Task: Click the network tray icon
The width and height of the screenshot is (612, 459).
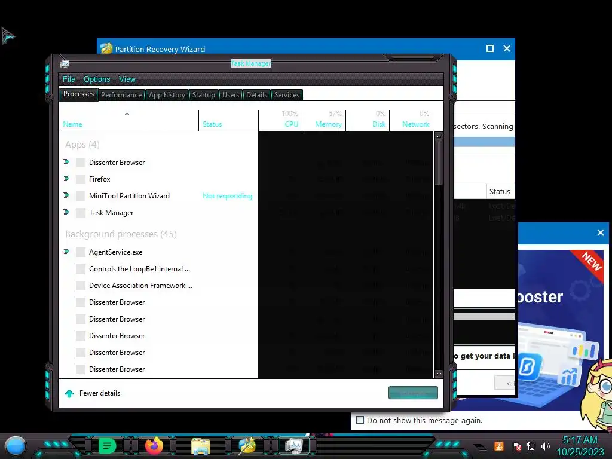Action: coord(531,446)
